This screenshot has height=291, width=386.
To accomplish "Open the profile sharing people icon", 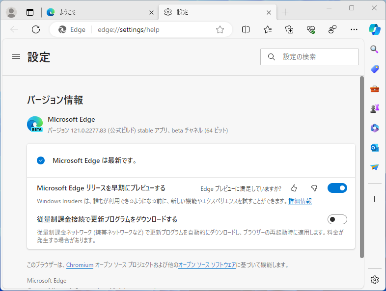I will [332, 29].
